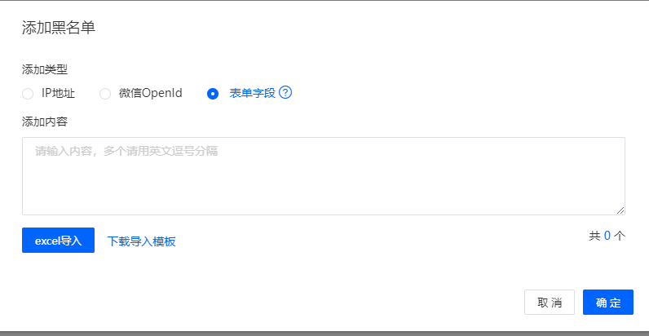Click the blue count number 0

click(x=607, y=236)
